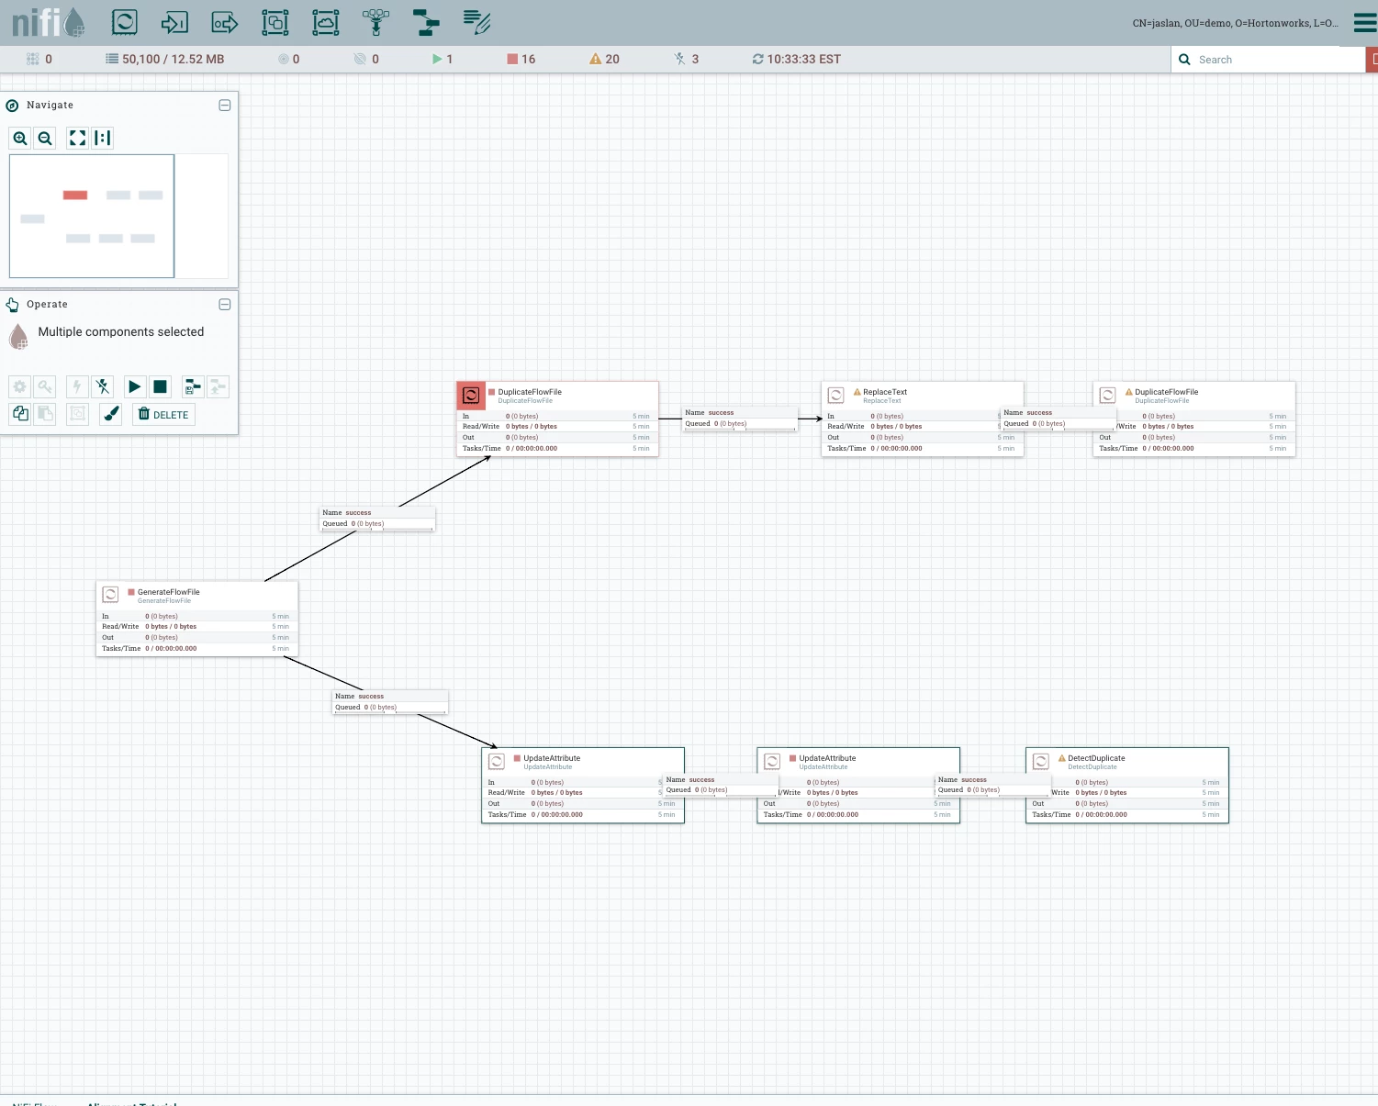Click the invalid components count 20

(x=605, y=59)
